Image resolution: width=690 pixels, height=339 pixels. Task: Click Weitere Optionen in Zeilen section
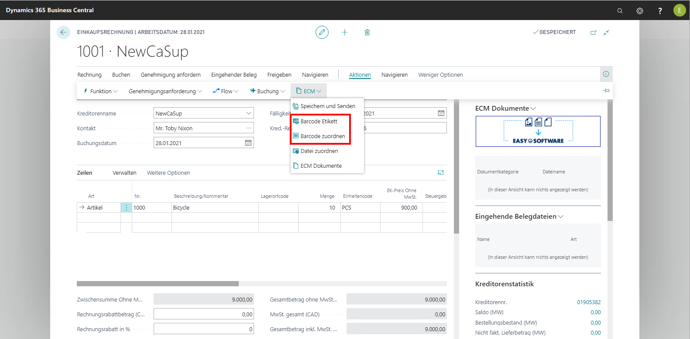point(168,173)
